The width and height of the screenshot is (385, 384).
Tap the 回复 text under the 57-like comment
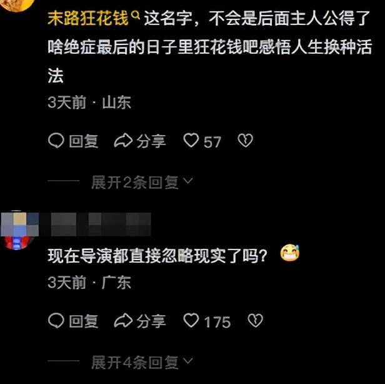[x=84, y=141]
